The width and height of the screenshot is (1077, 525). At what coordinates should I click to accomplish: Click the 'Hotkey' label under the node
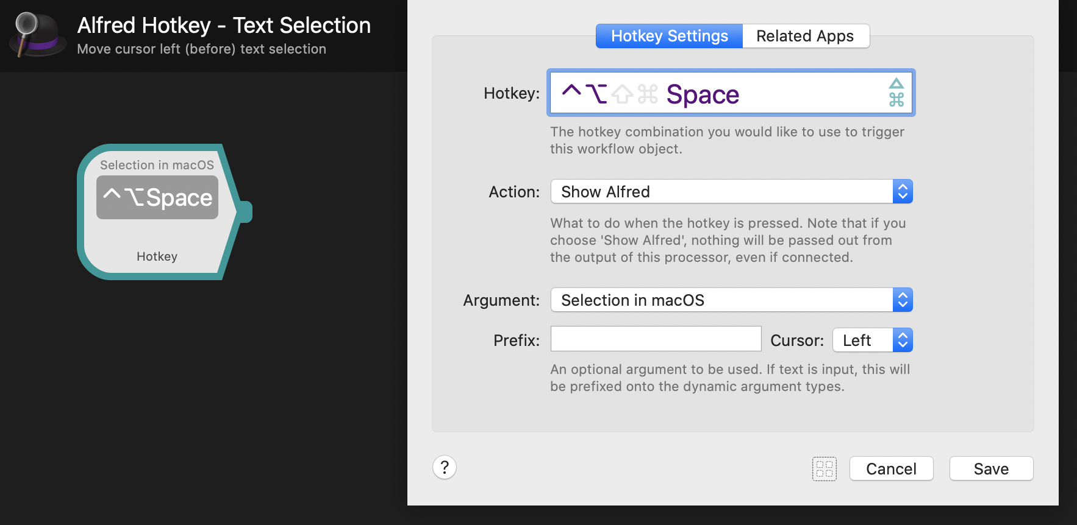[157, 256]
